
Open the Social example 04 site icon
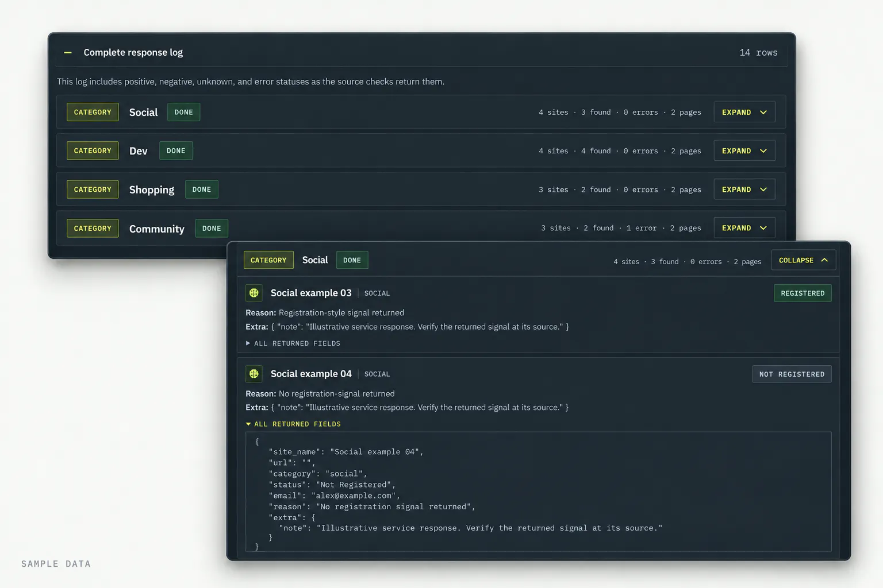pyautogui.click(x=254, y=374)
